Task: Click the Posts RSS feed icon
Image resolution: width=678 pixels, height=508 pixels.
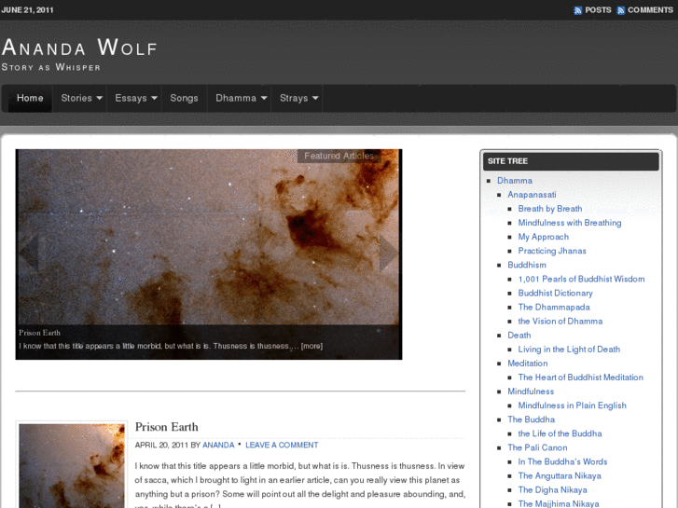Action: click(x=577, y=10)
